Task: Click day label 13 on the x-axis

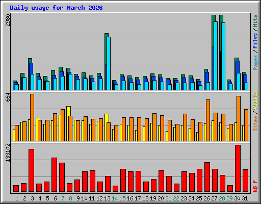Action: (x=107, y=198)
